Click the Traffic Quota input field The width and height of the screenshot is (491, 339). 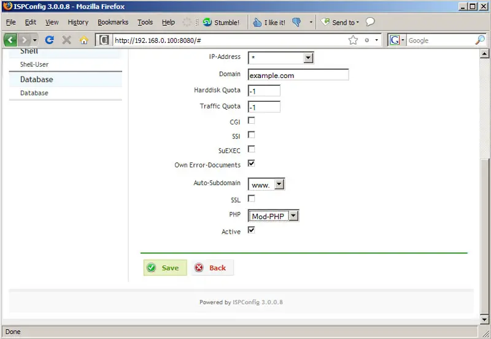coord(264,107)
